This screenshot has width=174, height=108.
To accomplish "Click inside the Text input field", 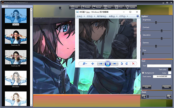I will pyautogui.click(x=159, y=66).
